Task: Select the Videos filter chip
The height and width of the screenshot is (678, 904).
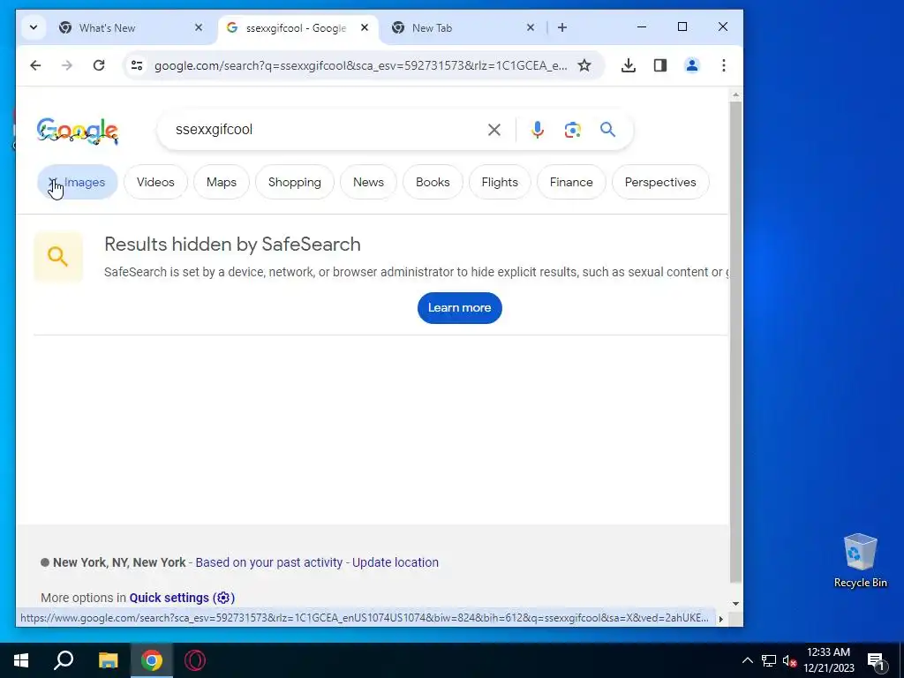Action: [155, 182]
